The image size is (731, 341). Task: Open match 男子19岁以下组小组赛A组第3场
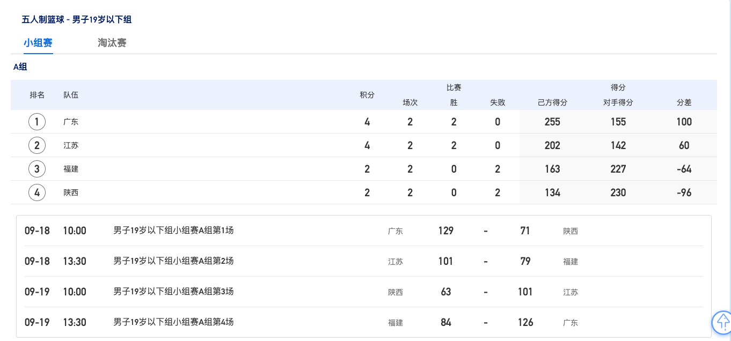[173, 292]
